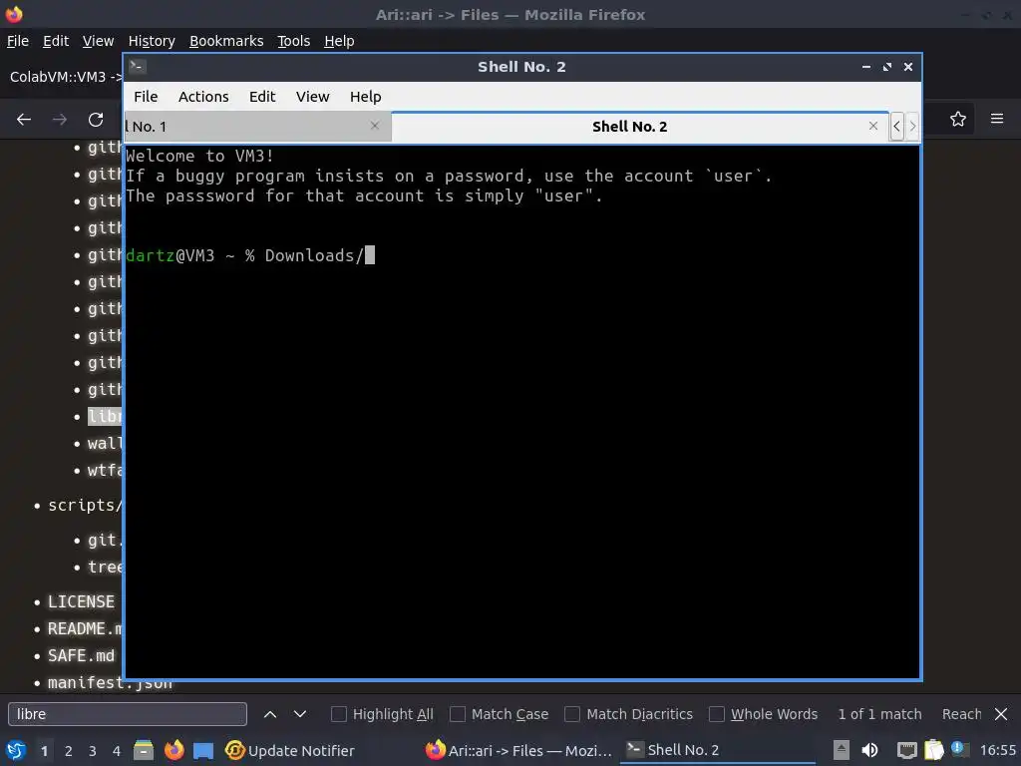The height and width of the screenshot is (766, 1021).
Task: Open the application launcher menu
Action: pyautogui.click(x=16, y=750)
